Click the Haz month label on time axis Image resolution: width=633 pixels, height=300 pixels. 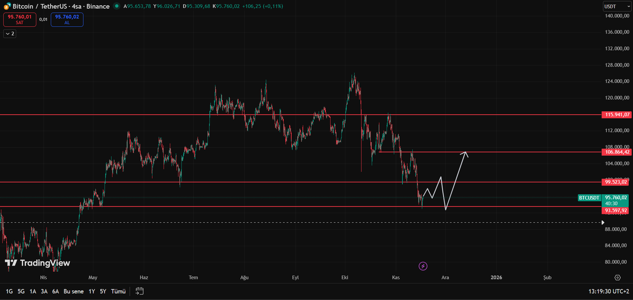pyautogui.click(x=143, y=277)
